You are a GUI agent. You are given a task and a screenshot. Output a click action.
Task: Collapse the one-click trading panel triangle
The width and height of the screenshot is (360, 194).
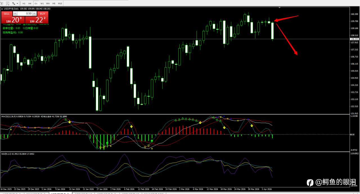tap(2, 9)
